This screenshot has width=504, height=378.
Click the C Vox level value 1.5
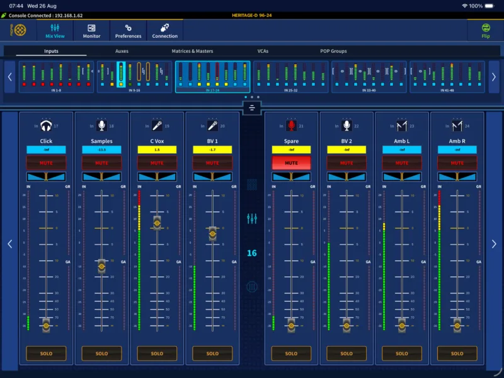point(157,150)
